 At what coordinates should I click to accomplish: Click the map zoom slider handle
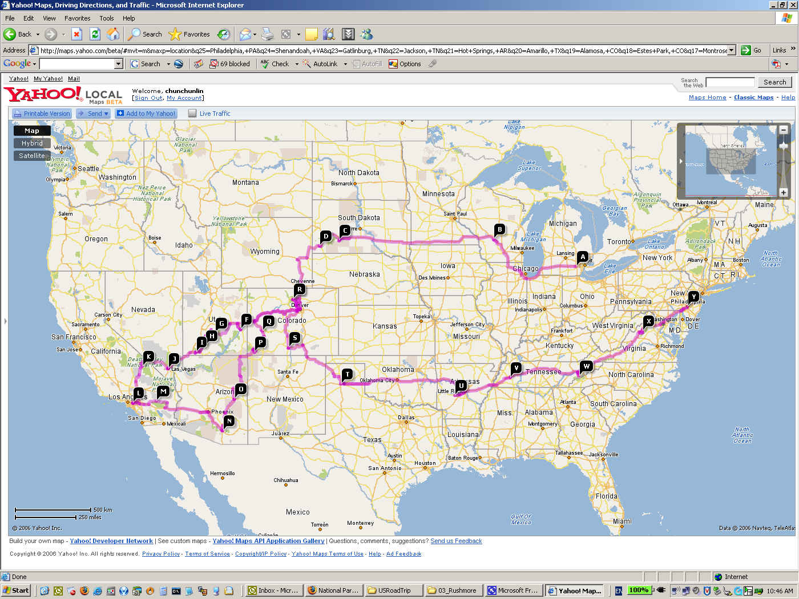(784, 147)
